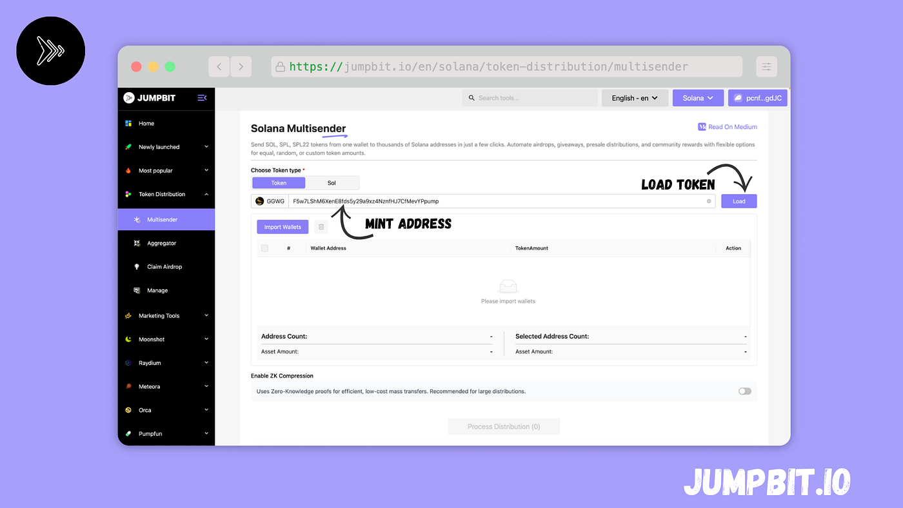Image resolution: width=903 pixels, height=508 pixels.
Task: Click the Selected Address Count label
Action: (552, 337)
